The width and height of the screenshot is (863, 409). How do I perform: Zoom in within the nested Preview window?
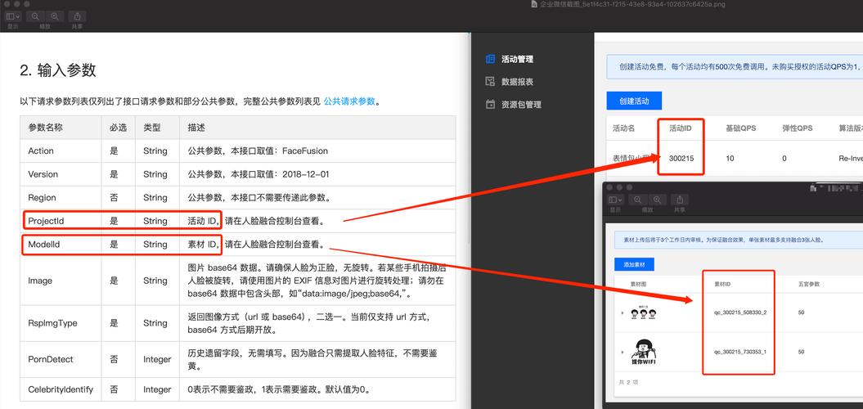pos(655,200)
